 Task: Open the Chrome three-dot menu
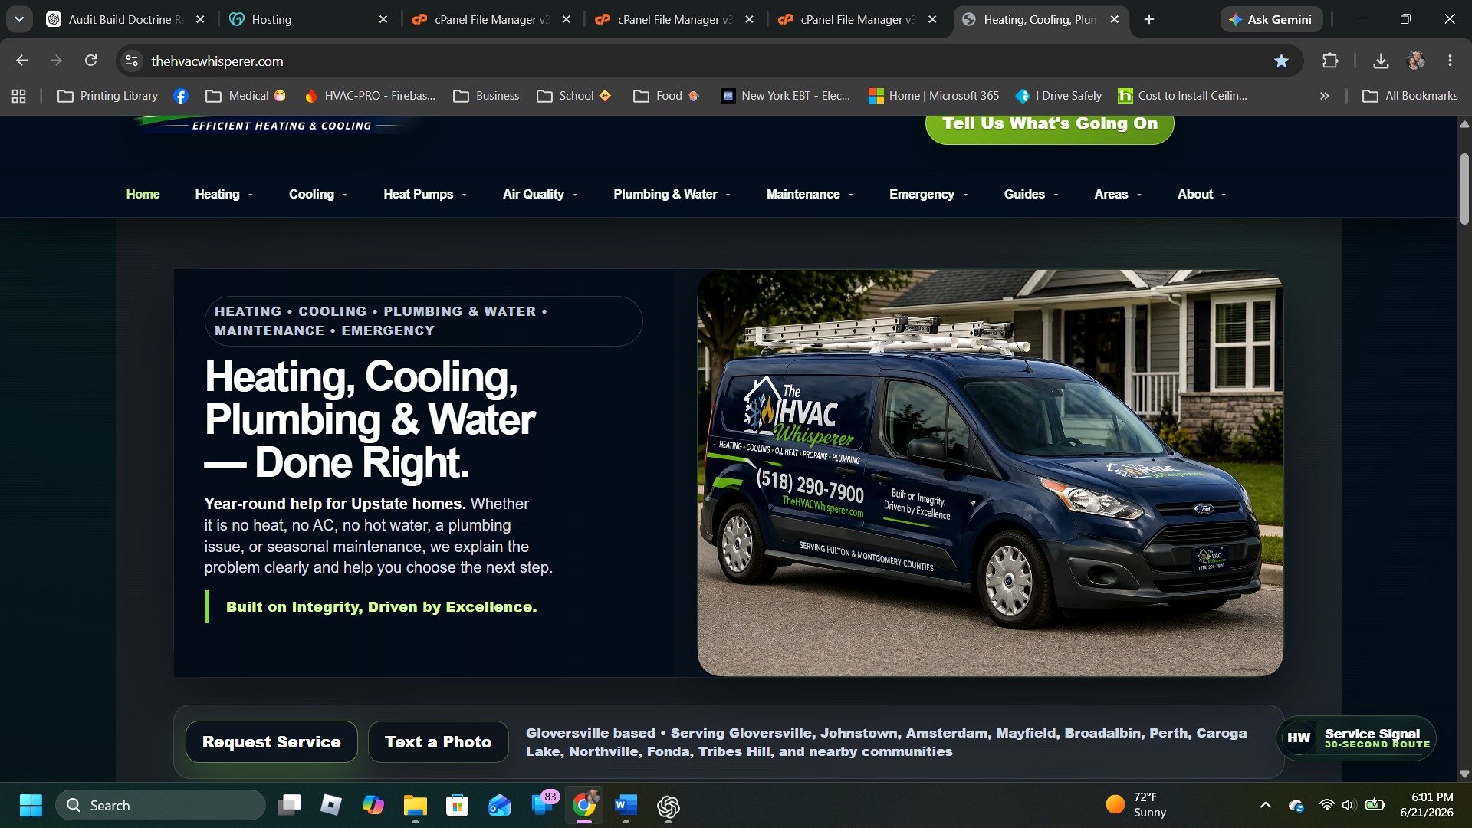pos(1450,61)
